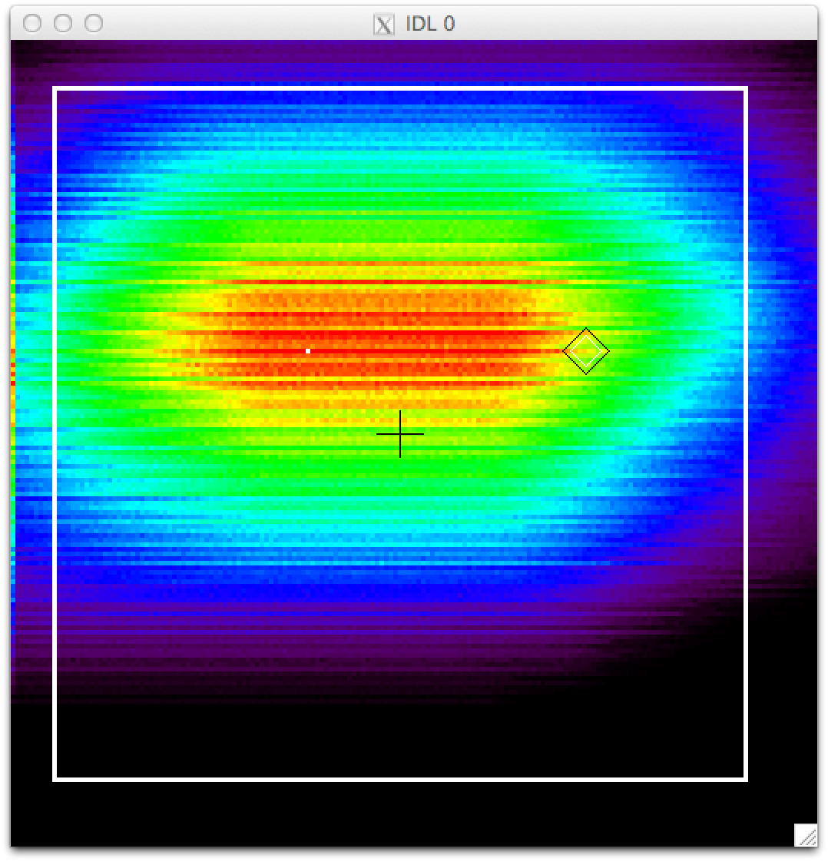Click the diamond marker on the heatmap
Screen dimensions: 828x862
pyautogui.click(x=586, y=351)
